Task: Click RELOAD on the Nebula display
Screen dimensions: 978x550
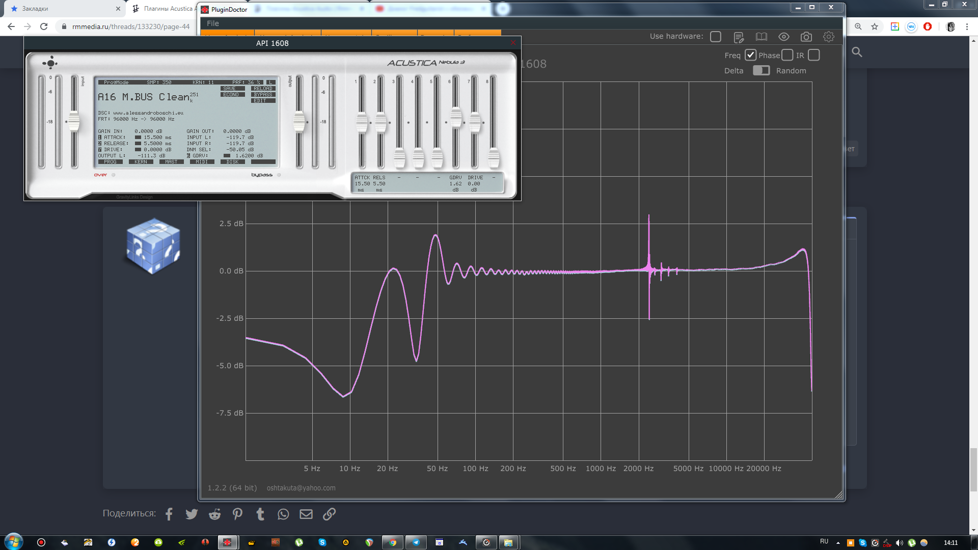Action: tap(263, 89)
